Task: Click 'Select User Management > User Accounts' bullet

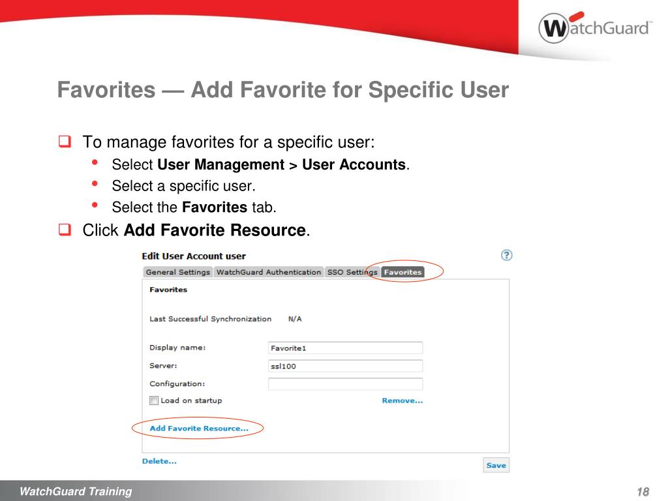Action: point(261,164)
